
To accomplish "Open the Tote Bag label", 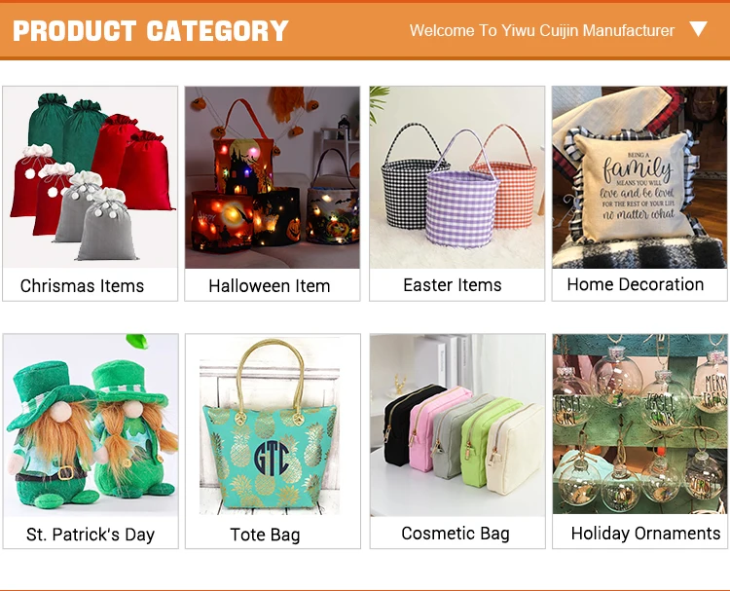I will [265, 535].
